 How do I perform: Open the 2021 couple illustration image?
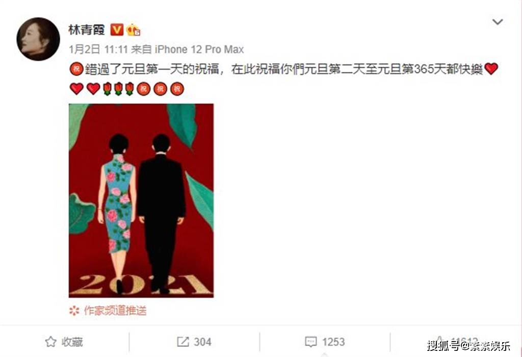coord(141,200)
